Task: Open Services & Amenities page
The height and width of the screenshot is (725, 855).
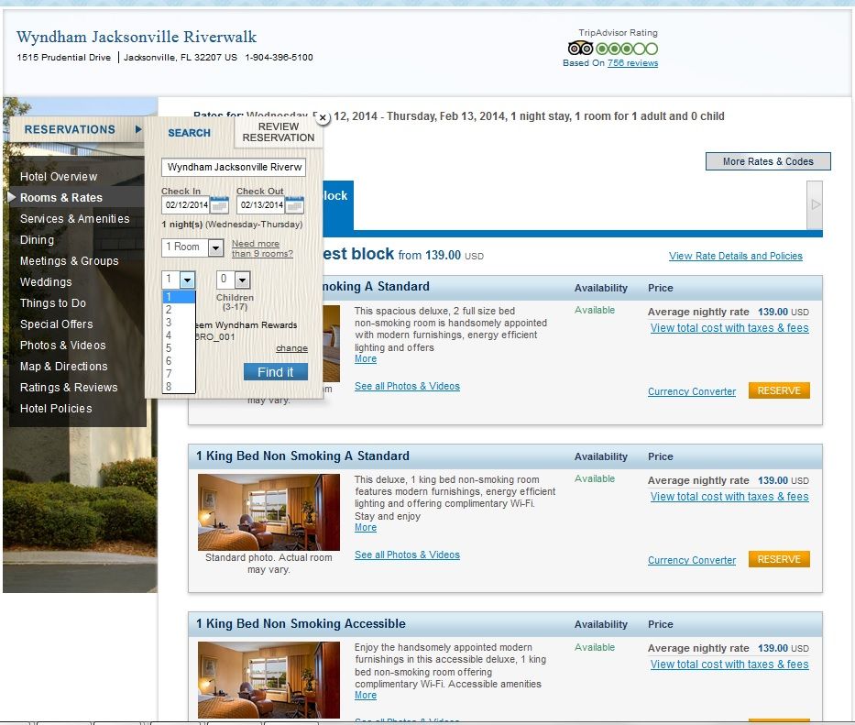Action: 75,219
